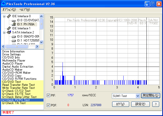Click the HDT725050 hard disk icon
Viewport: 163px width, 116px height.
(x=14, y=41)
